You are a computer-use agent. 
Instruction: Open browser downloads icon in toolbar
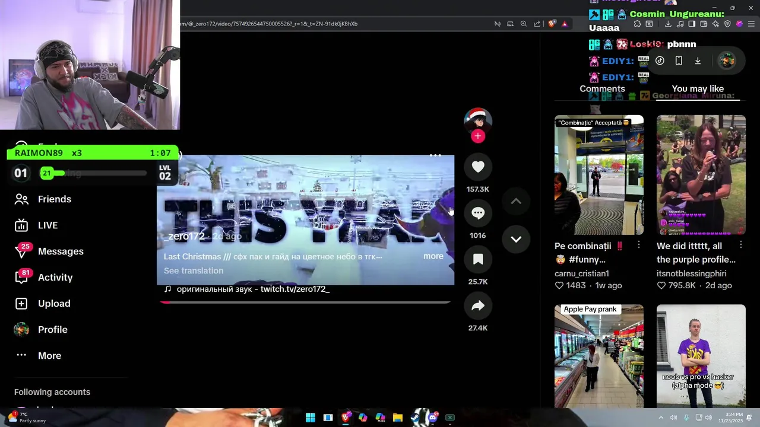coord(668,24)
